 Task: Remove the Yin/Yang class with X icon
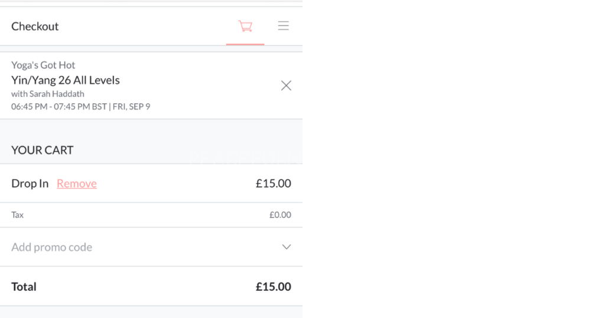(286, 86)
